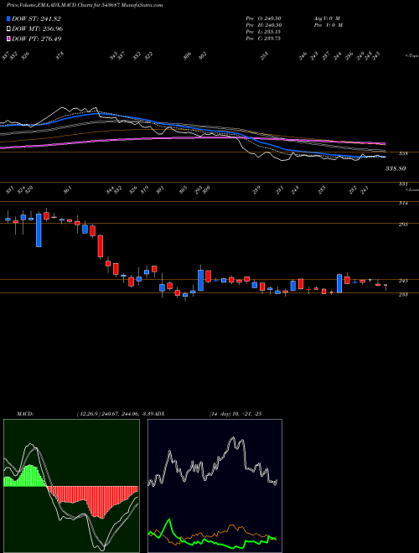Screen dimensions: 419x553
Task: Click the ADX '(14 day) 10, +21, -25' values
Action: [x=235, y=414]
